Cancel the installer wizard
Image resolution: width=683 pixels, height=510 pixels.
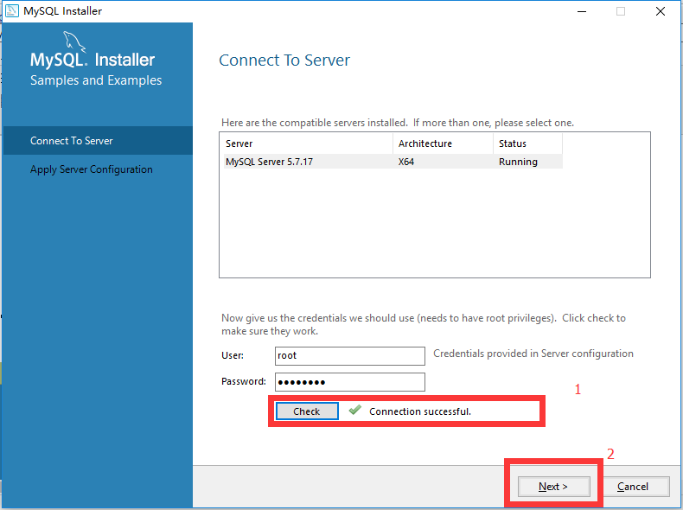[x=633, y=487]
